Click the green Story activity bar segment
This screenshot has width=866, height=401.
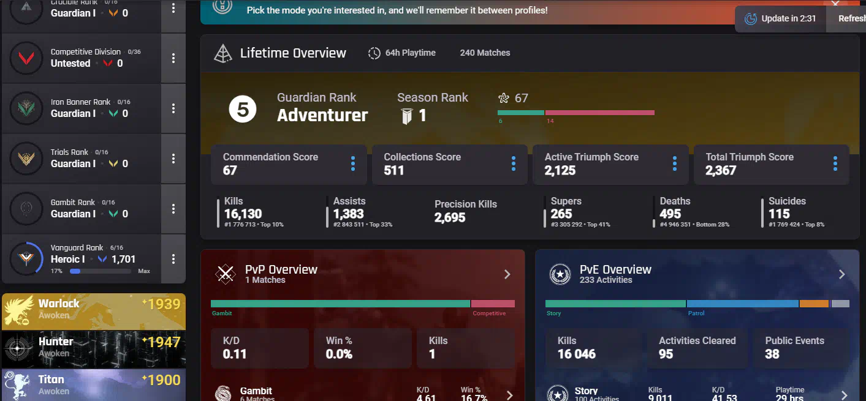[x=615, y=304]
